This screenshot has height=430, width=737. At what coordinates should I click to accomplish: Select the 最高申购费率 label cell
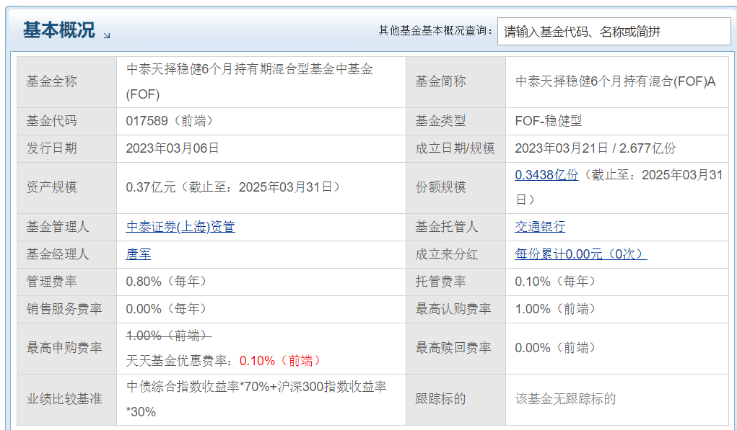66,349
